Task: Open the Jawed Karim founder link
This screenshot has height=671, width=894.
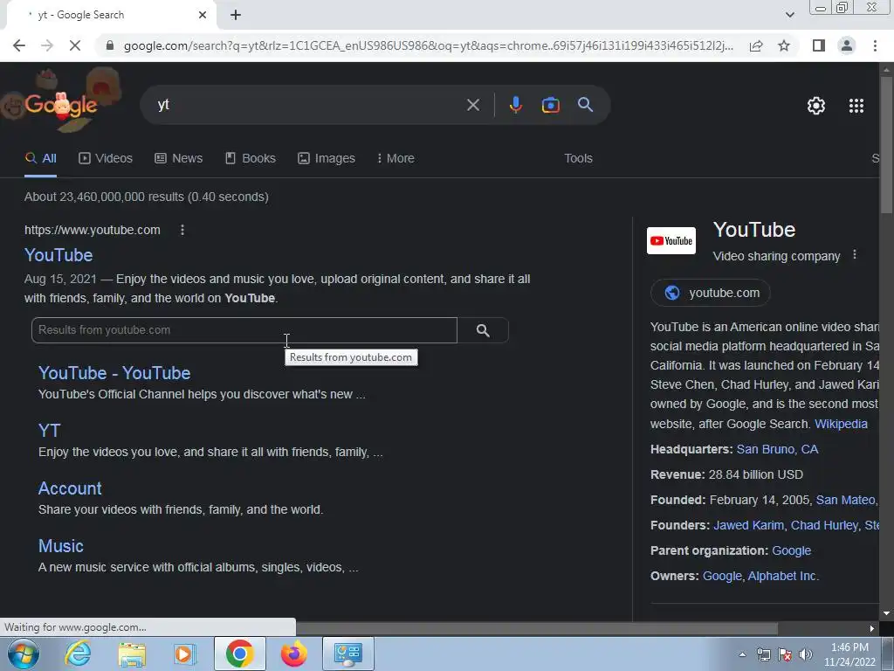Action: (x=748, y=525)
